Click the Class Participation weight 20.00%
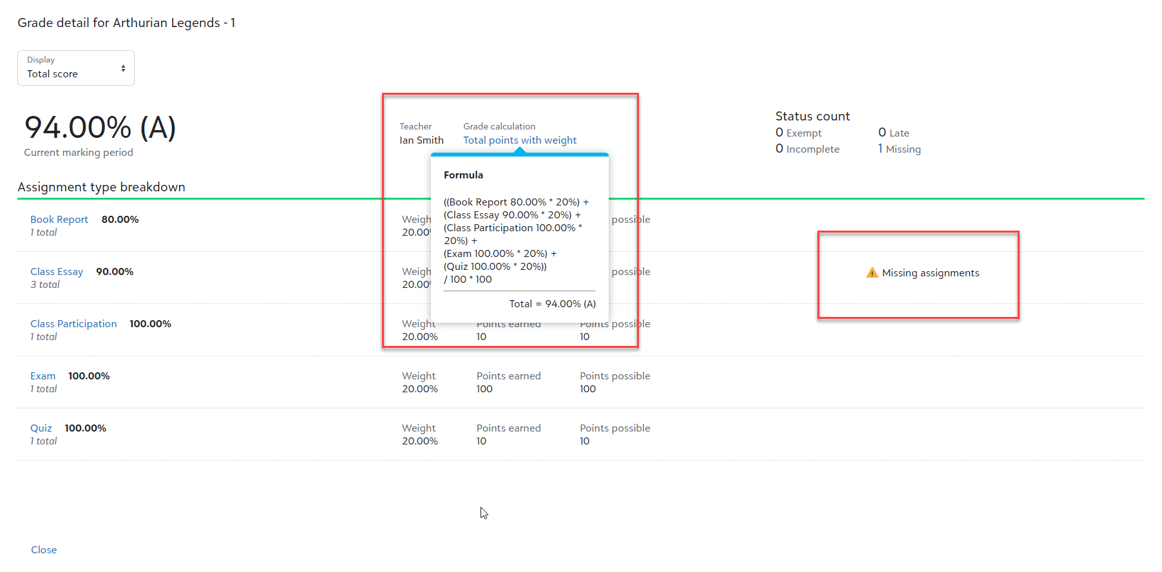Image resolution: width=1162 pixels, height=572 pixels. [420, 336]
